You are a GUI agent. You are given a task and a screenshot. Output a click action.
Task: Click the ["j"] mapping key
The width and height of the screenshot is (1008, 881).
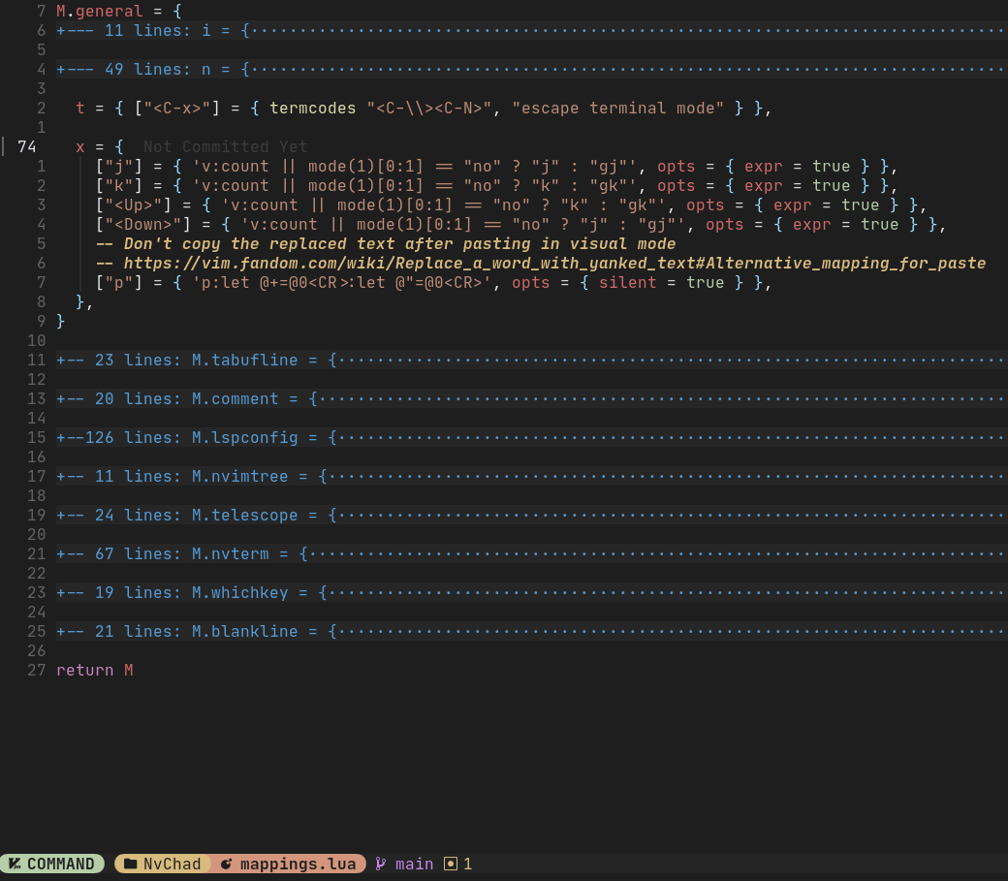(x=119, y=166)
